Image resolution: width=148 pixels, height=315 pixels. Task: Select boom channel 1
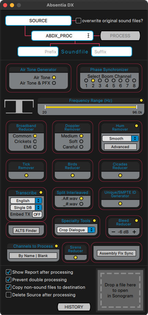(86, 81)
